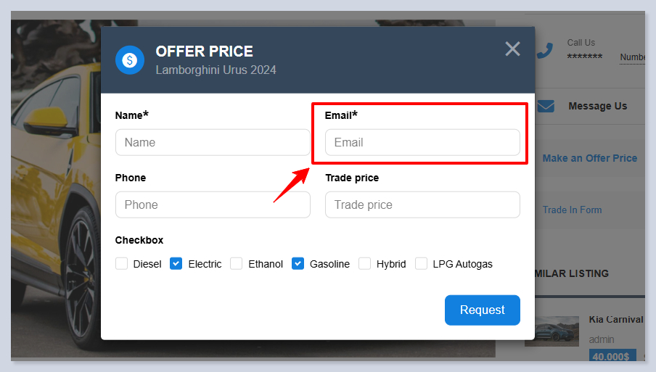
Task: Uncheck the Electric checkbox
Action: click(176, 264)
